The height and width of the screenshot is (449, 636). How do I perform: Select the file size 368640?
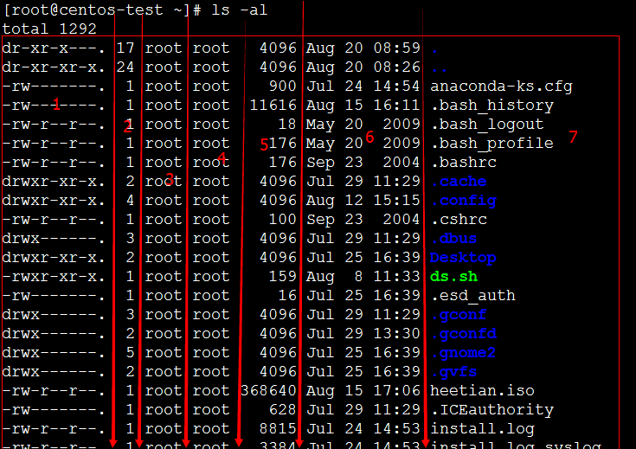(x=269, y=391)
